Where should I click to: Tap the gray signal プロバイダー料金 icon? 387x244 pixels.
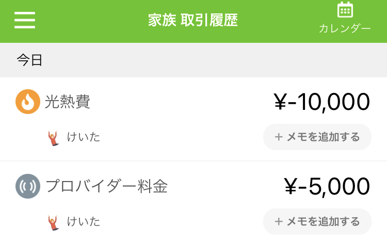[28, 186]
